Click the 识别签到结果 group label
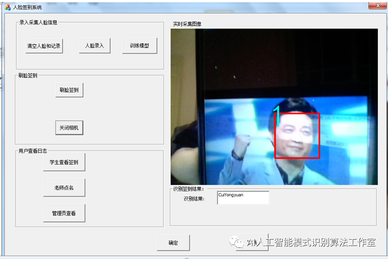The height and width of the screenshot is (259, 388). [x=188, y=189]
